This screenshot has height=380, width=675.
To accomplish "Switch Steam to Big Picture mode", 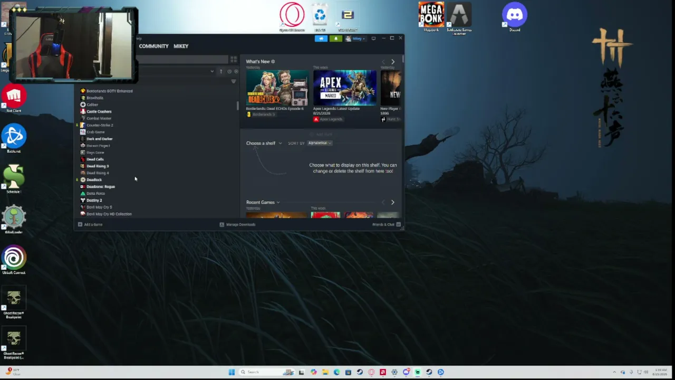I will point(373,39).
